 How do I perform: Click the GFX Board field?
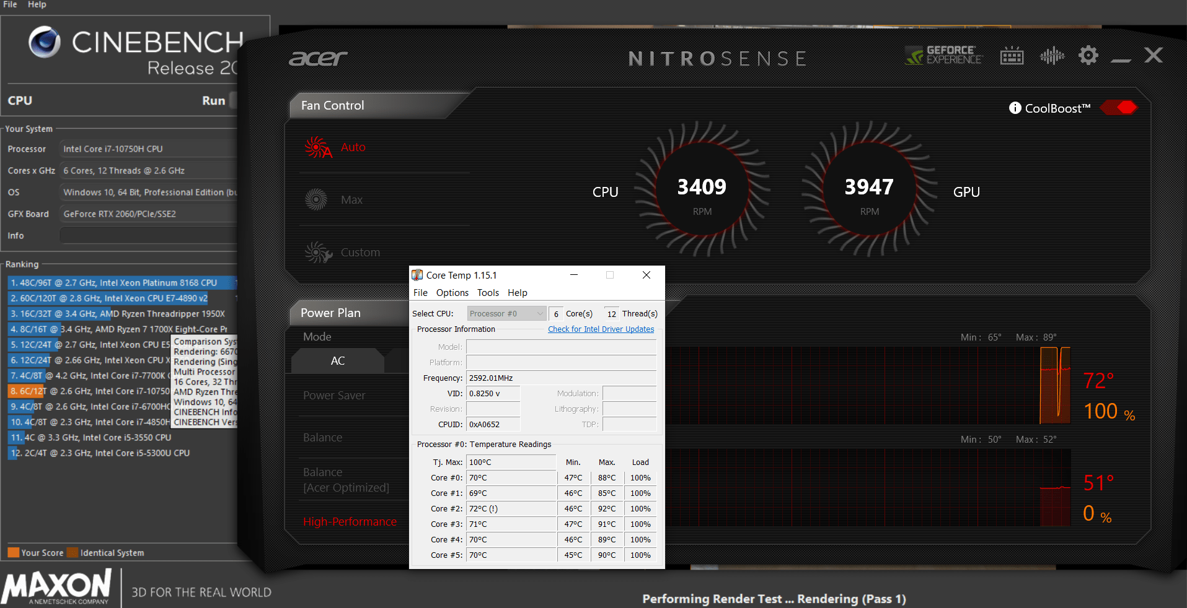(148, 214)
